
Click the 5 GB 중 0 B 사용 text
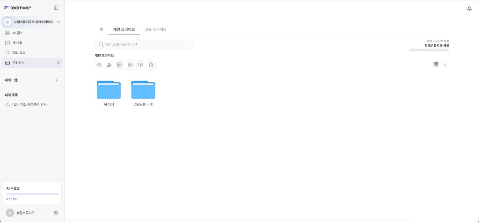(437, 45)
